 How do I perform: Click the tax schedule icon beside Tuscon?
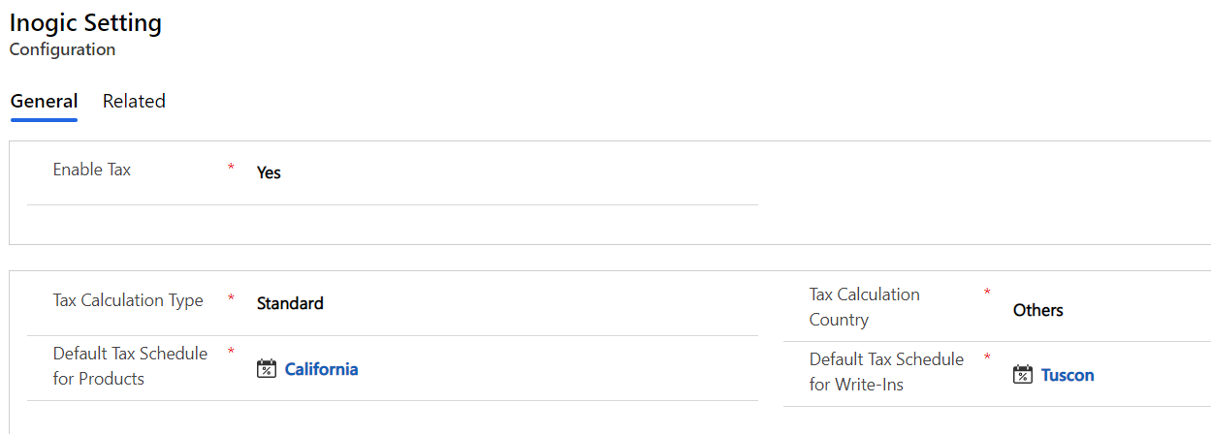pos(1023,375)
